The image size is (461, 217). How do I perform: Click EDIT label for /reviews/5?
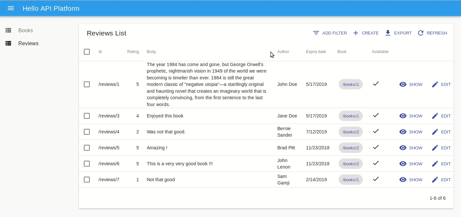446,148
